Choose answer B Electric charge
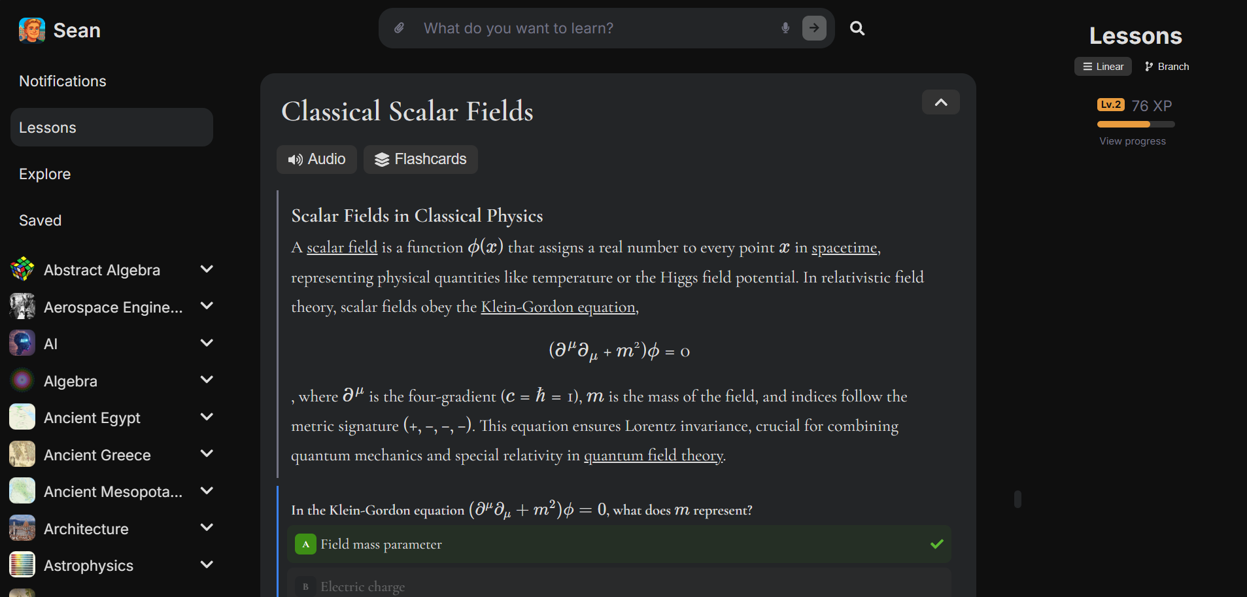 coord(619,586)
